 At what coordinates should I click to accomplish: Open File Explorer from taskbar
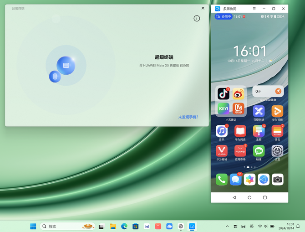[x=113, y=227]
